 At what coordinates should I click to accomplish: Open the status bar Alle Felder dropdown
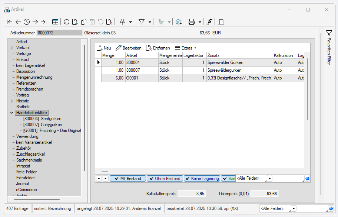coord(294,208)
